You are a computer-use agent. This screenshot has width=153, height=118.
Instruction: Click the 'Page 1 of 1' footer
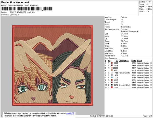(147, 116)
